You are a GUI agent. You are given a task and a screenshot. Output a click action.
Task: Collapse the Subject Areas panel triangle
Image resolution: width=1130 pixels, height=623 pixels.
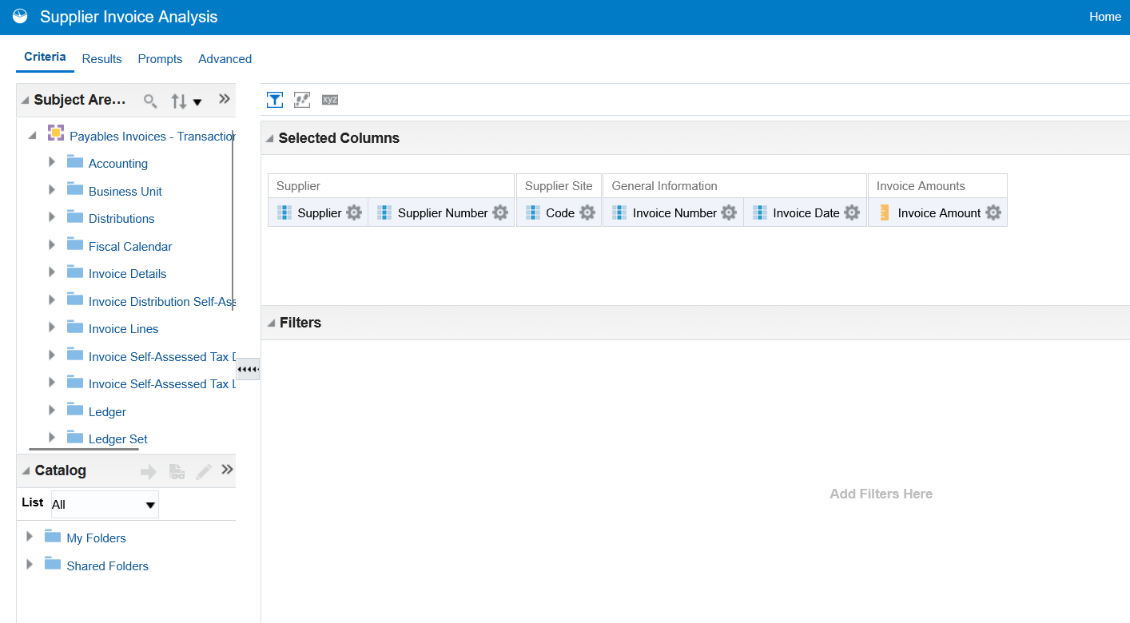pos(26,101)
